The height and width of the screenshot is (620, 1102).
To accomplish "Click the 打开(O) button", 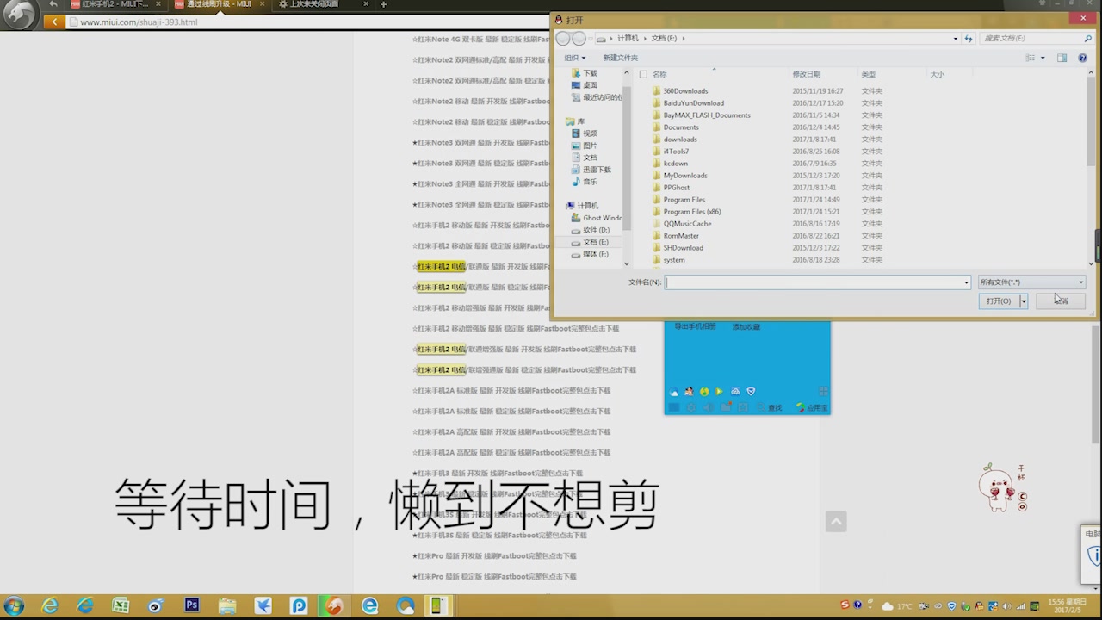I will [x=999, y=301].
